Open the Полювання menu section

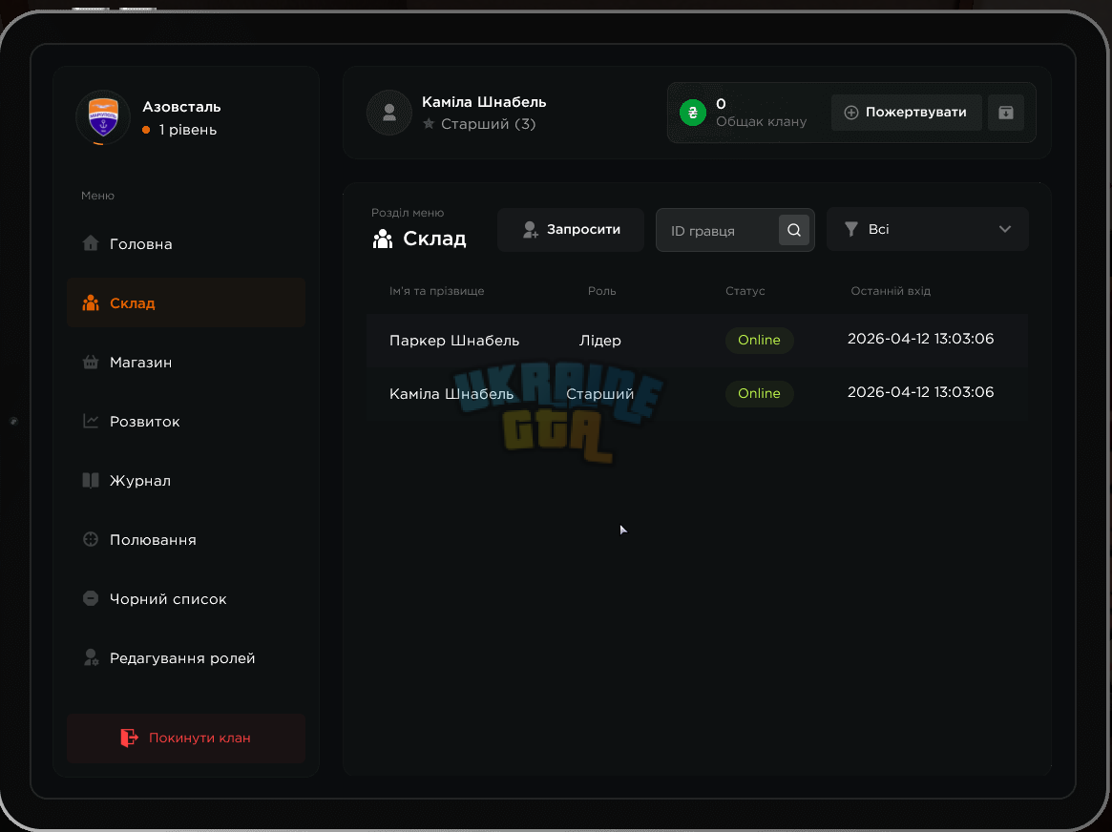pyautogui.click(x=186, y=539)
